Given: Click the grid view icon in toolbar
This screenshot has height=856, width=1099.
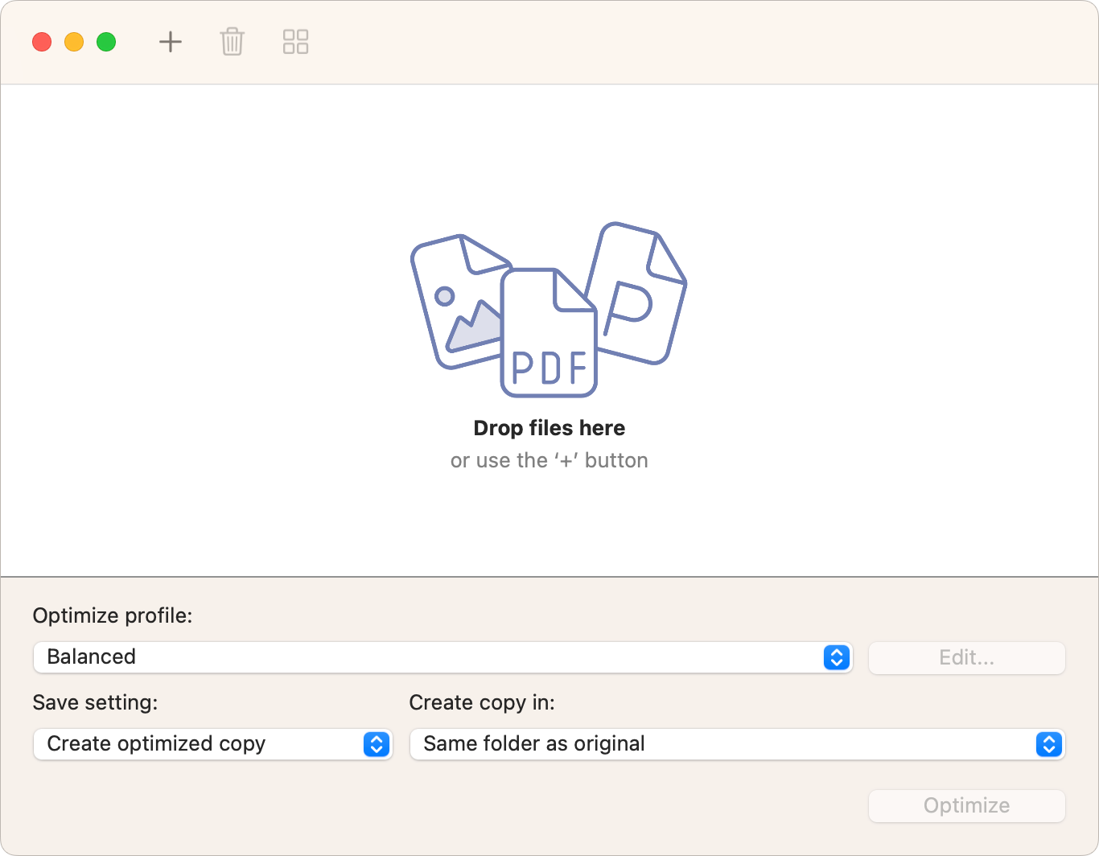Looking at the screenshot, I should (x=295, y=42).
